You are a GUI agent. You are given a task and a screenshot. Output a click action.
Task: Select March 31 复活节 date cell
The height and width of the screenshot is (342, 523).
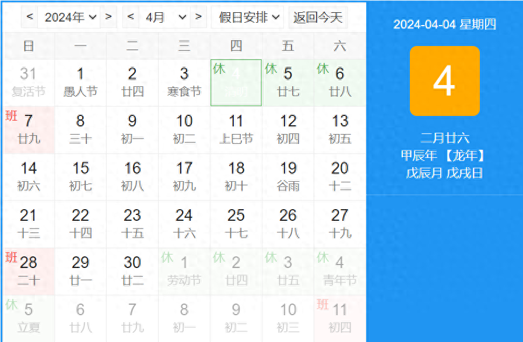click(x=29, y=82)
